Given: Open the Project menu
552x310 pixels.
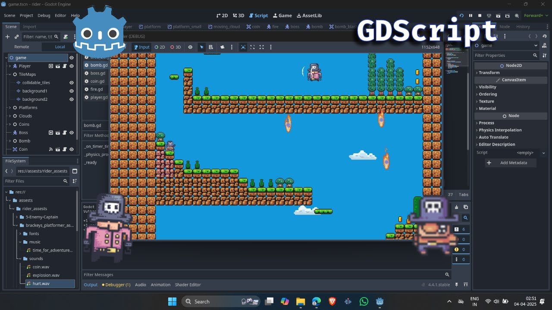Looking at the screenshot, I should tap(26, 15).
